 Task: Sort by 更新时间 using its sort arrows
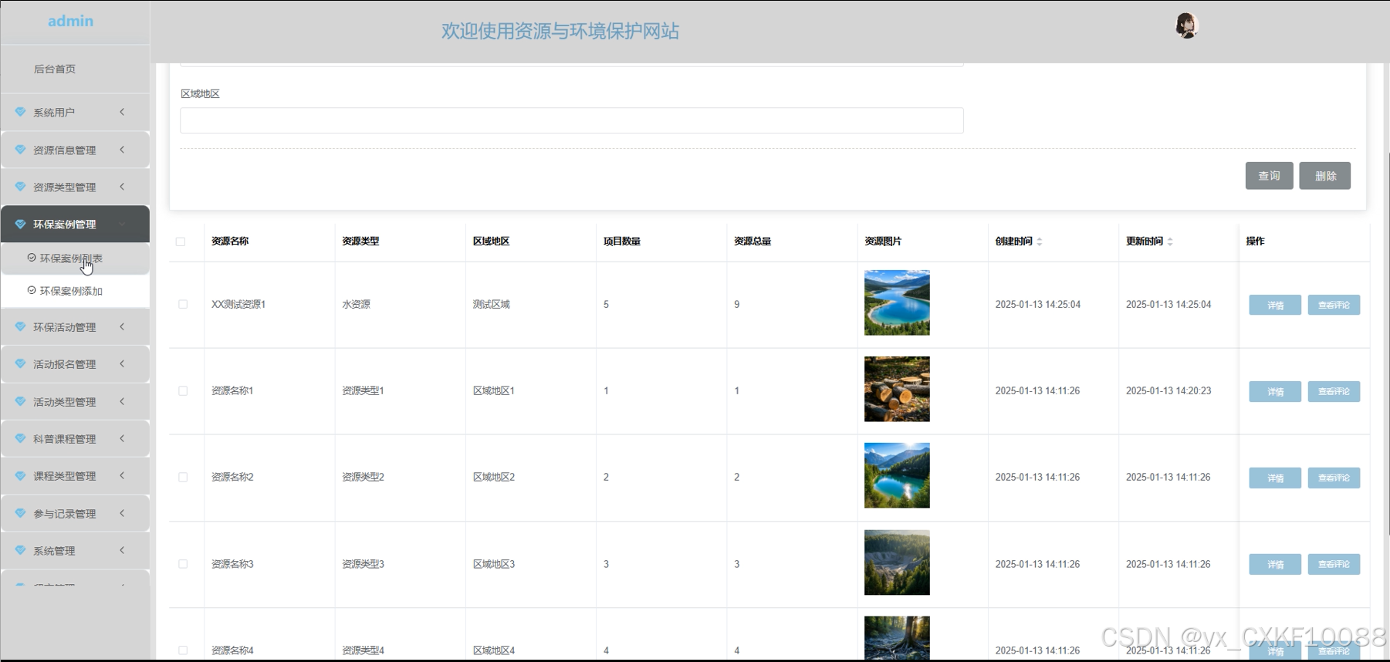(x=1170, y=241)
